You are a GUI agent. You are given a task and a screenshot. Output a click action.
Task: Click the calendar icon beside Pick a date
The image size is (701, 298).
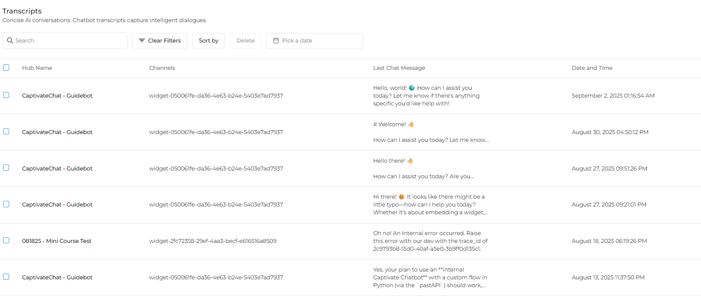[276, 40]
